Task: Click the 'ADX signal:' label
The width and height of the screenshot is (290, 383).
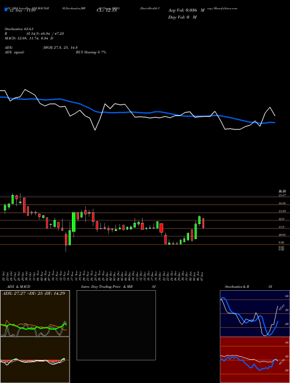Action: 14,52
